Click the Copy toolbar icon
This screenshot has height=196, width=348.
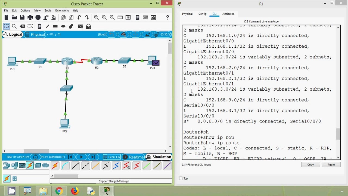[x=63, y=17]
